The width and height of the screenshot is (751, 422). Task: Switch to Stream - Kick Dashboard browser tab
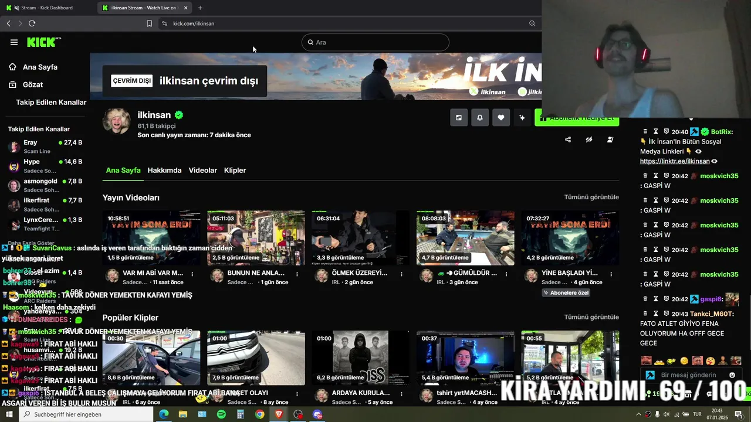pos(48,8)
